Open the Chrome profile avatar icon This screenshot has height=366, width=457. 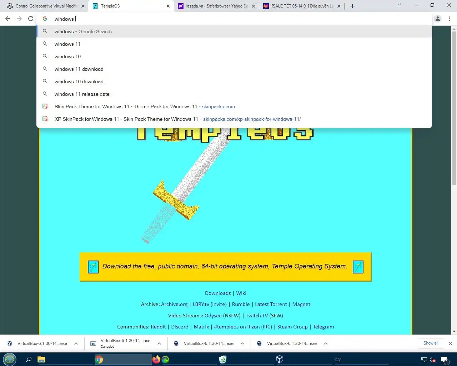438,19
